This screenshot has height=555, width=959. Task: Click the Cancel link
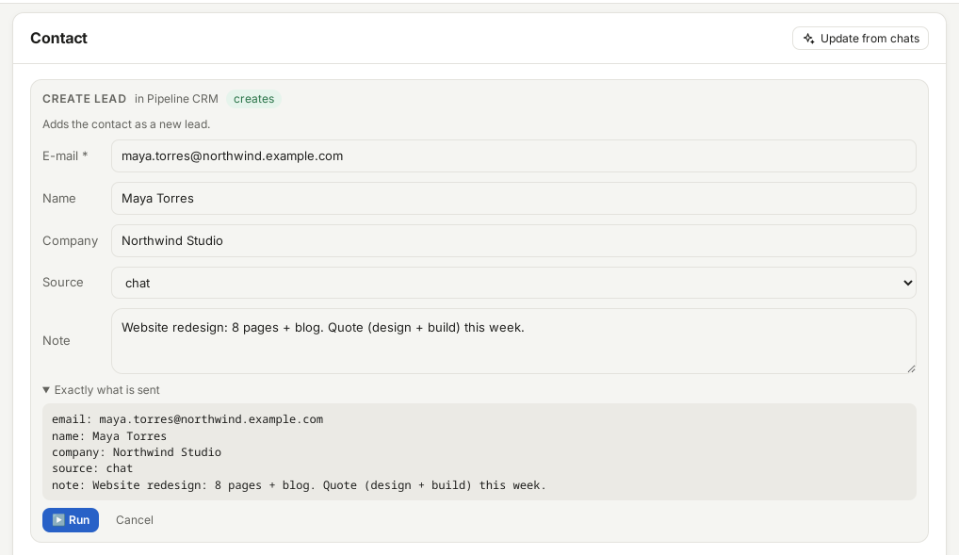point(135,520)
